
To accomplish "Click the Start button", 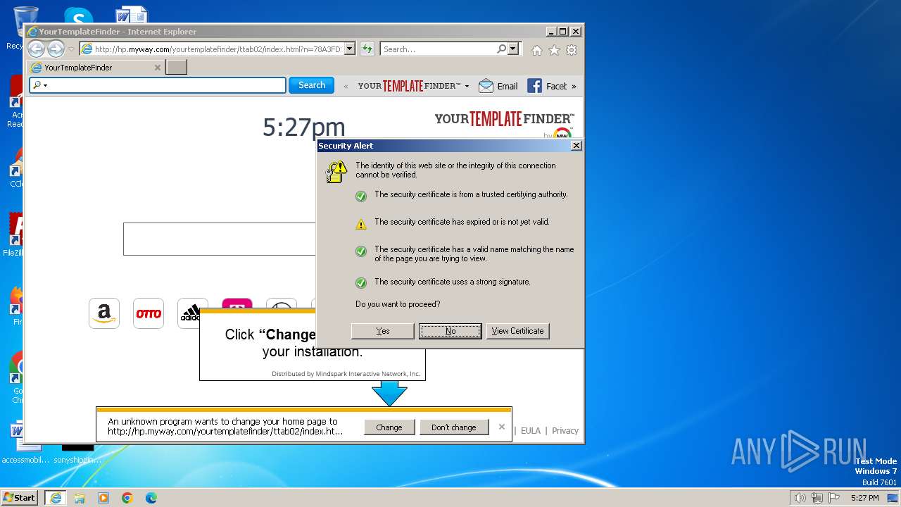I will point(20,498).
